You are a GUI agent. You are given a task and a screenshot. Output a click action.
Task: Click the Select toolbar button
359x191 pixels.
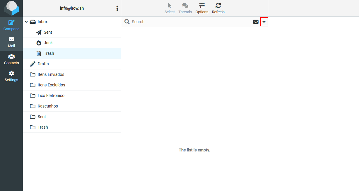point(170,8)
